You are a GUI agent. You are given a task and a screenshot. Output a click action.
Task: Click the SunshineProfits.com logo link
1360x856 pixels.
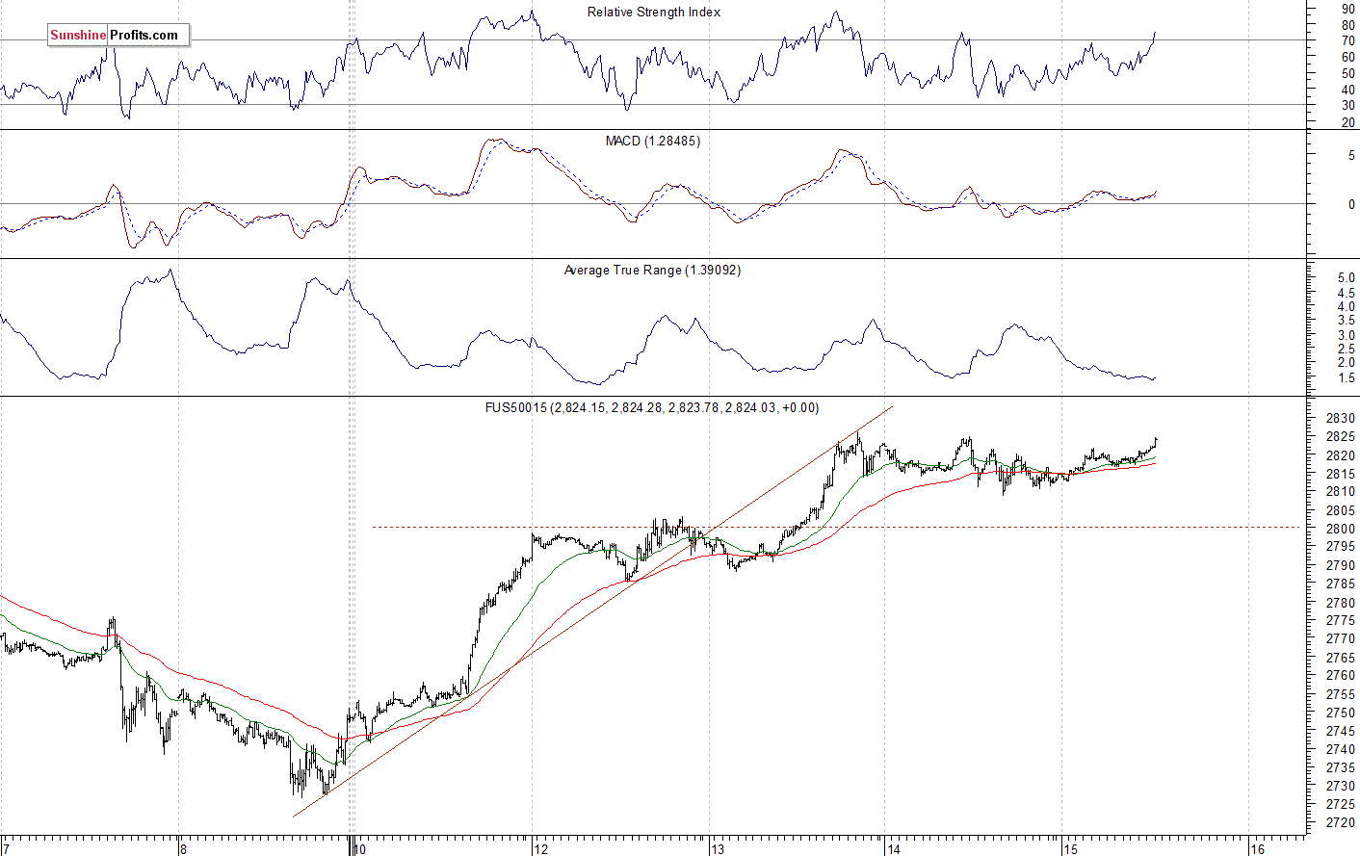[118, 36]
